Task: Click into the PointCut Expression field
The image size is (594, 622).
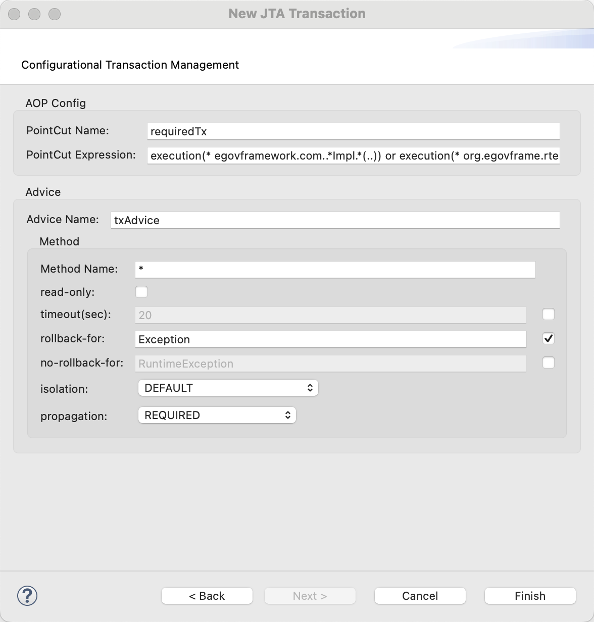Action: tap(353, 155)
